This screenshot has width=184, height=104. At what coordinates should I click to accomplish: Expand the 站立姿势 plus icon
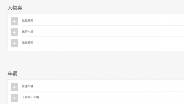[14, 21]
